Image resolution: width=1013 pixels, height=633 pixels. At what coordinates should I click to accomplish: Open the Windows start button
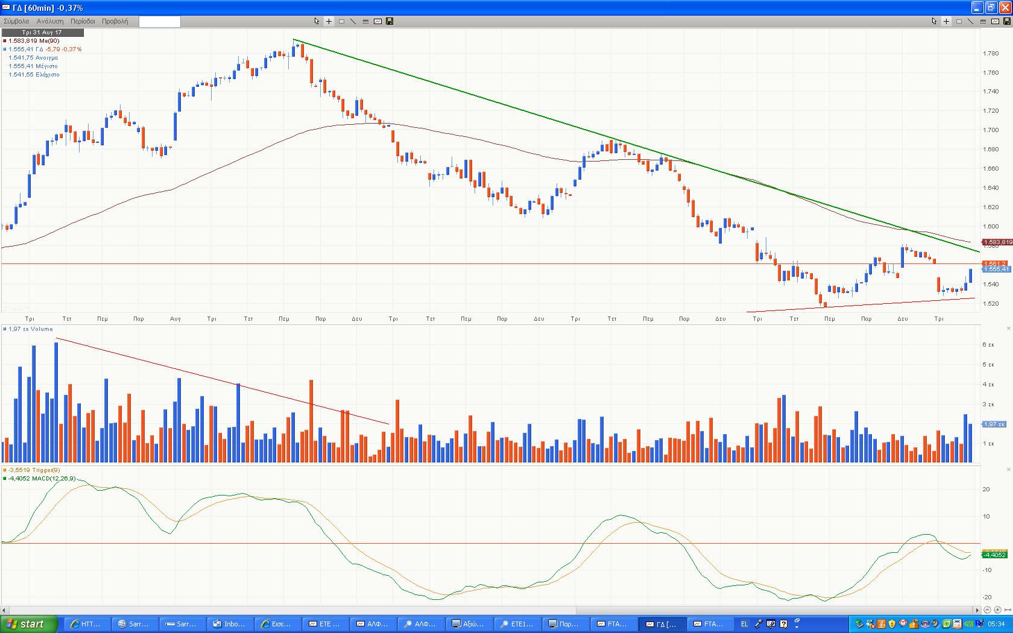29,624
